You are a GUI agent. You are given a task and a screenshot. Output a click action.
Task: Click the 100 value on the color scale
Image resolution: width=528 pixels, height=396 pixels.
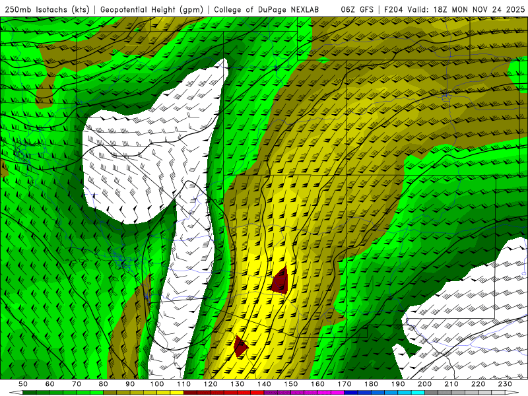(157, 384)
